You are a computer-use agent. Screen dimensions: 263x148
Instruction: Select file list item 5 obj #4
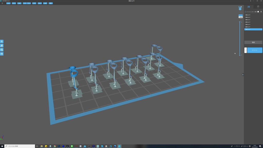[253, 24]
